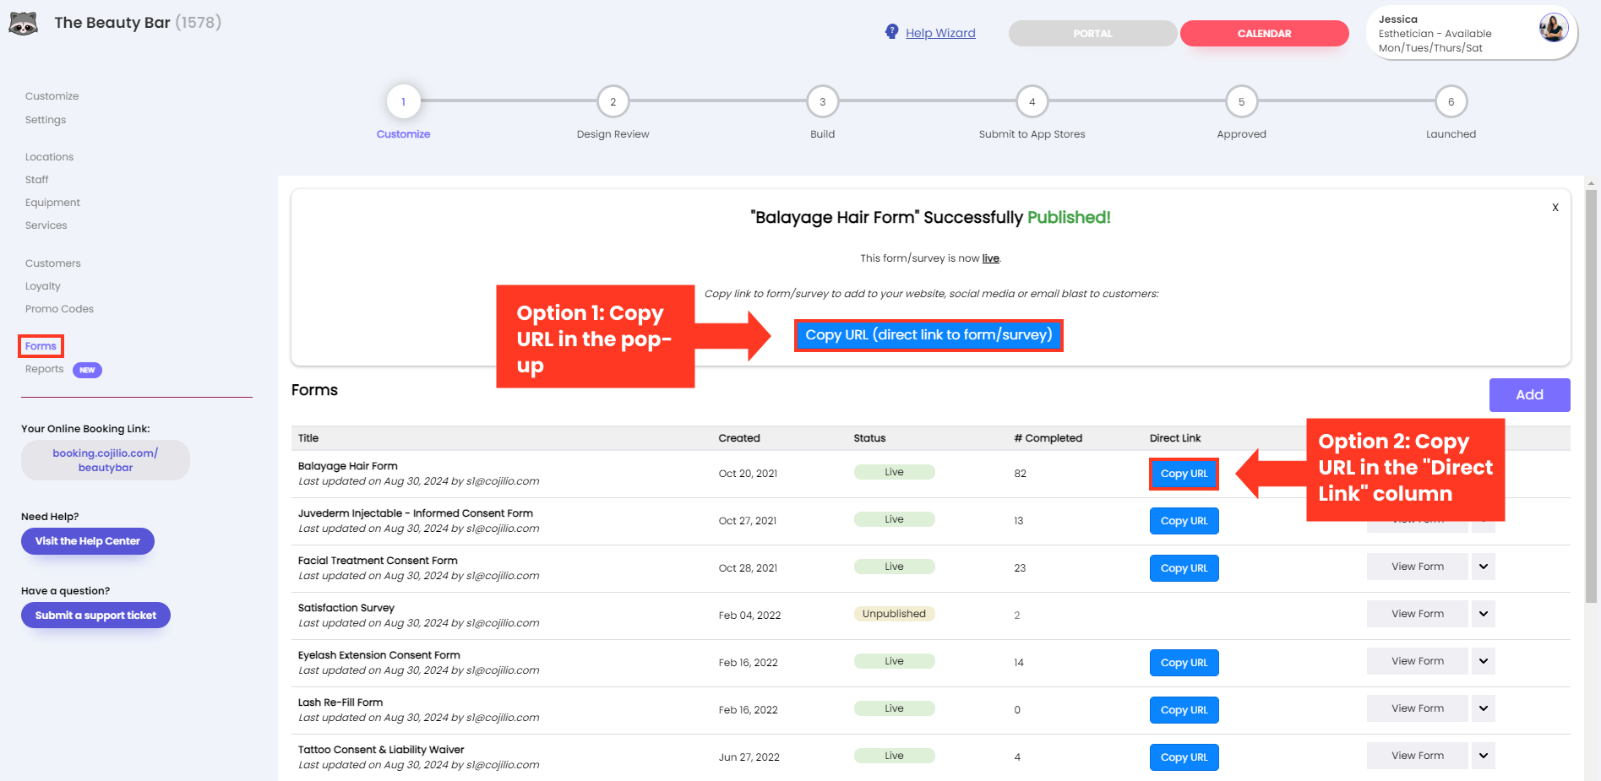
Task: View Form for Facial Treatment Consent Form
Action: click(1418, 567)
